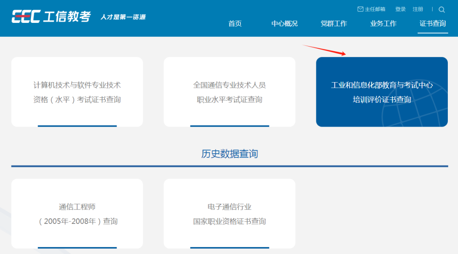Viewport: 458px width, 254px height.
Task: Click the 历史数据查询 heading
Action: coord(229,154)
